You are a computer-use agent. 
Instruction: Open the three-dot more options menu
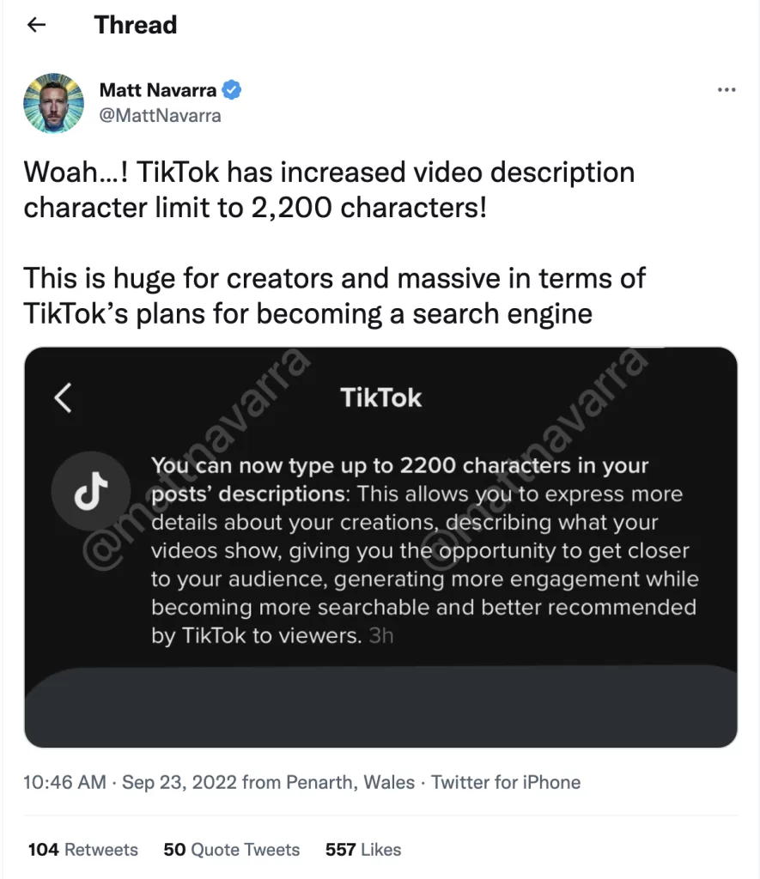pyautogui.click(x=727, y=89)
